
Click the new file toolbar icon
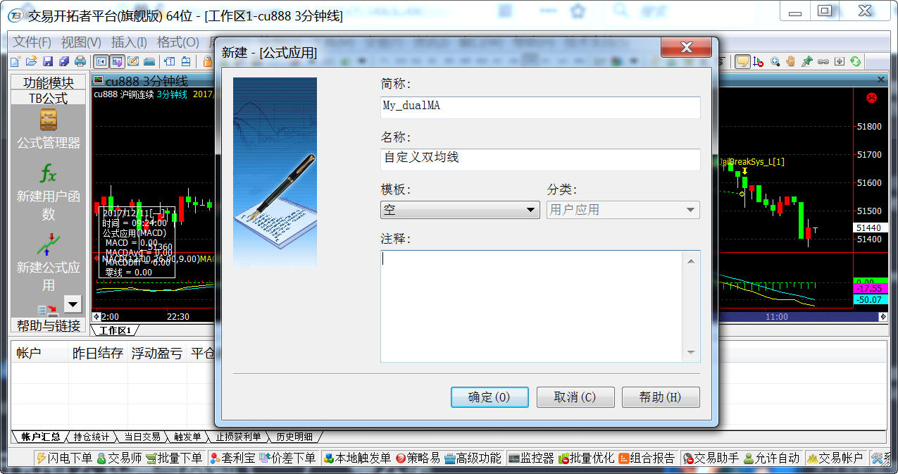16,61
